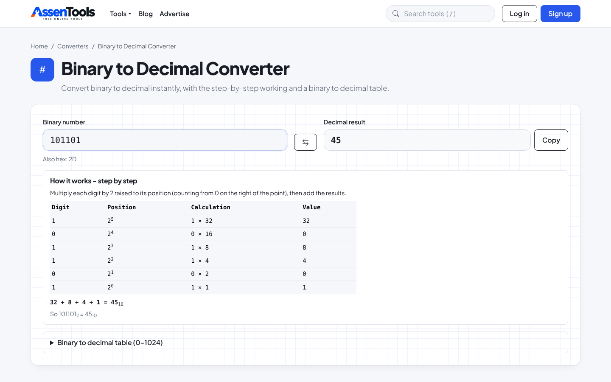Click the search magnifier icon
This screenshot has height=382, width=611.
pyautogui.click(x=396, y=14)
